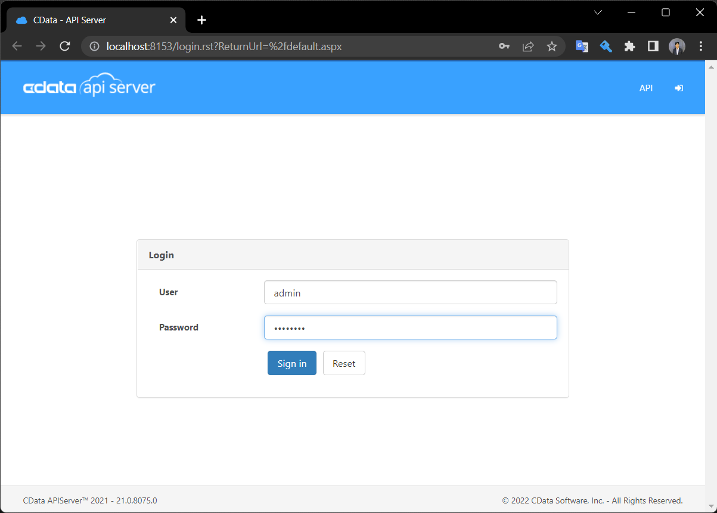Click the User field label
The image size is (717, 513).
[169, 292]
